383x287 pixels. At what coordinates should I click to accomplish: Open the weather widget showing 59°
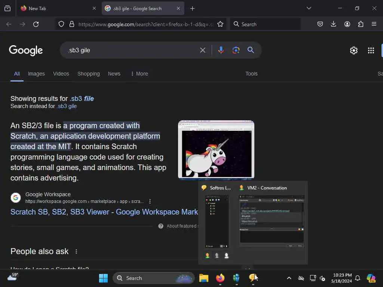[13, 277]
